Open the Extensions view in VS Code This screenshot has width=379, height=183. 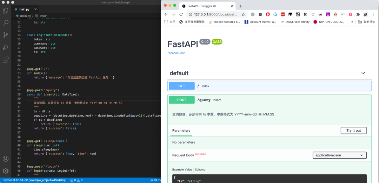5,60
